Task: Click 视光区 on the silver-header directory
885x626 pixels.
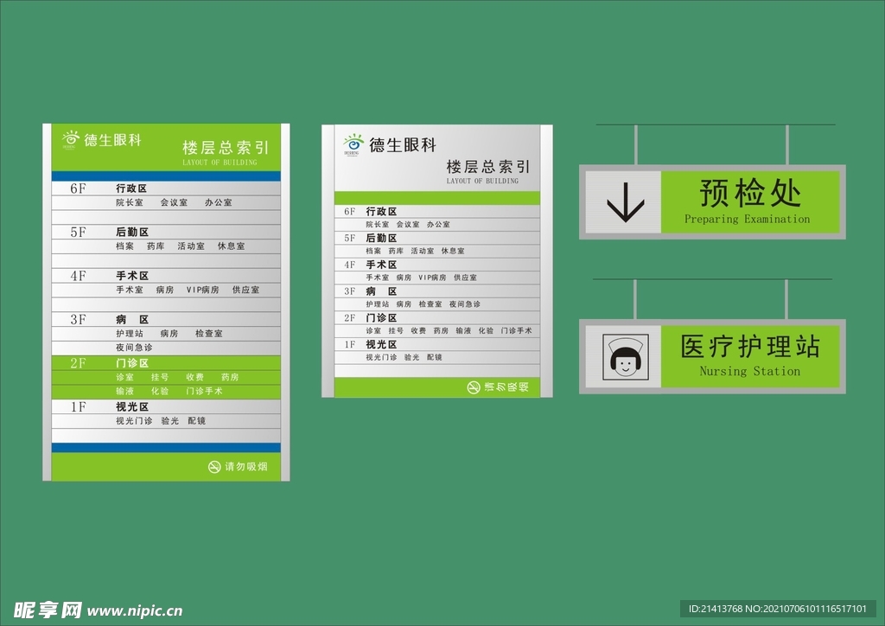Action: [x=381, y=344]
